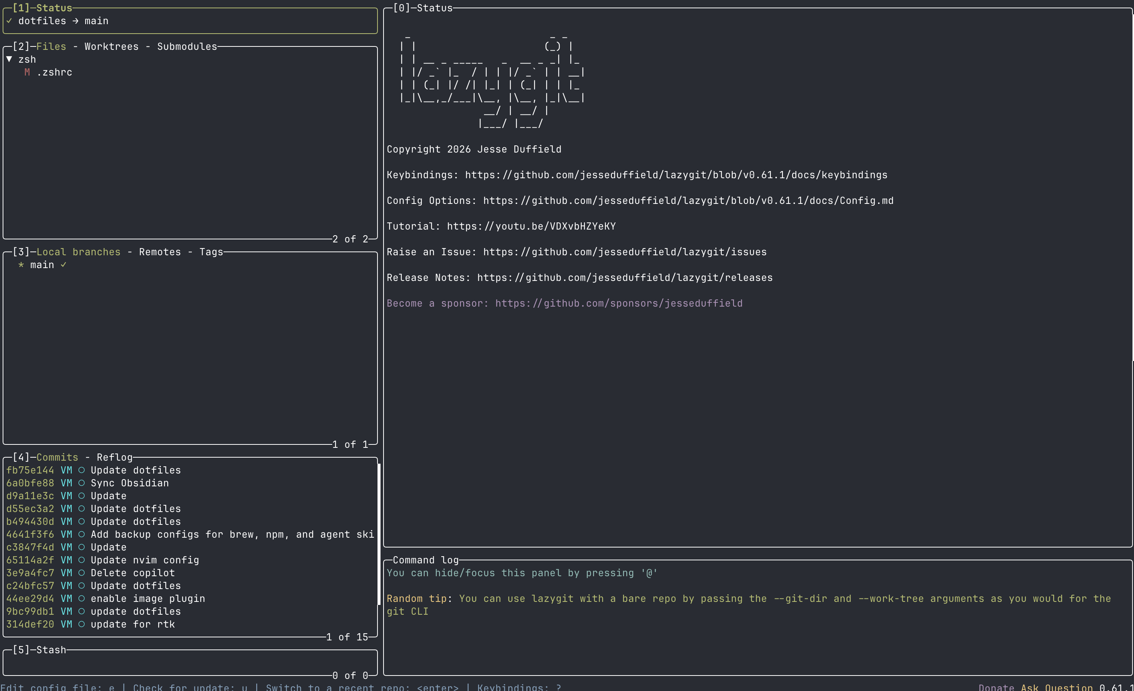1134x691 pixels.
Task: Switch to the Reflog tab
Action: click(115, 457)
